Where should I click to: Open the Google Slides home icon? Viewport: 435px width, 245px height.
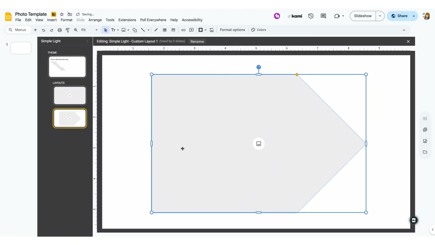tap(8, 17)
